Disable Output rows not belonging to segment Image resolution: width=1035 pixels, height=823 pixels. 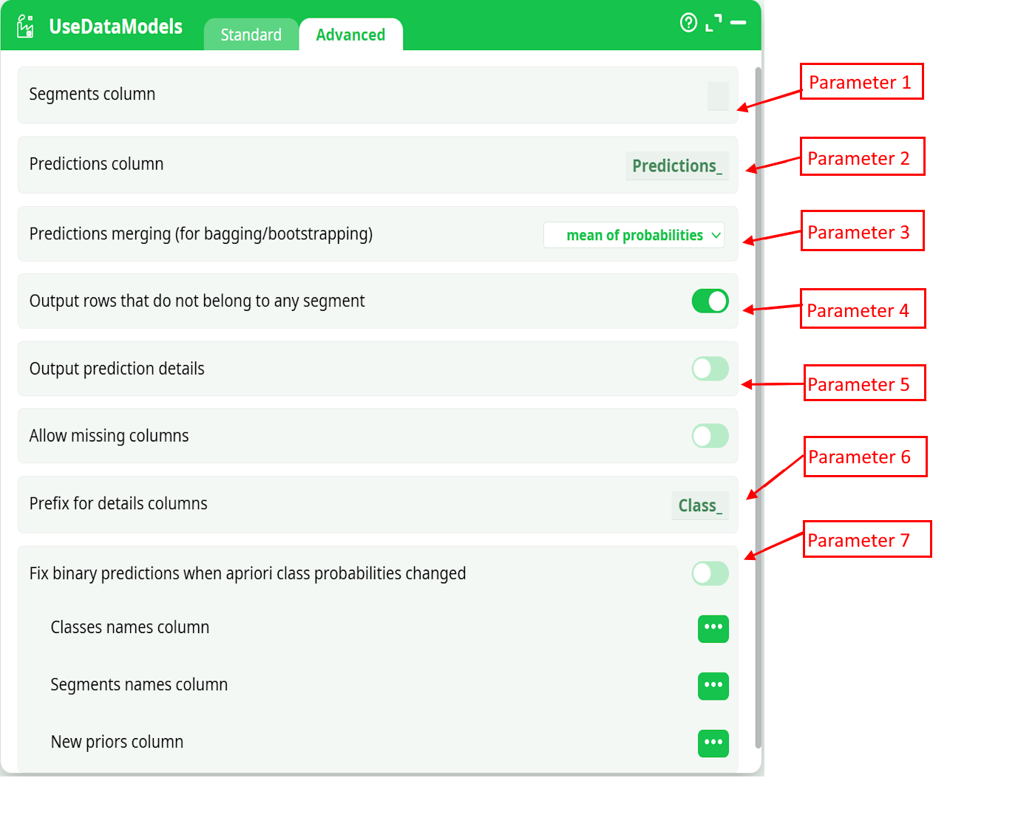710,301
